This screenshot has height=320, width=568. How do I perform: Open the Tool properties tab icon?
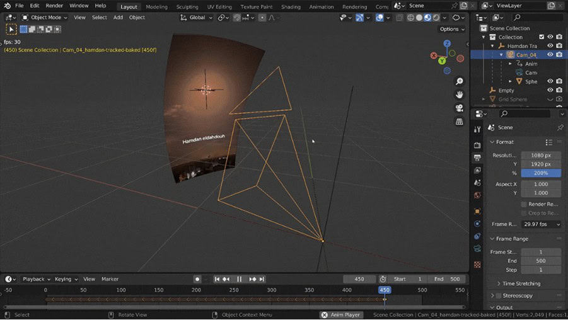477,129
